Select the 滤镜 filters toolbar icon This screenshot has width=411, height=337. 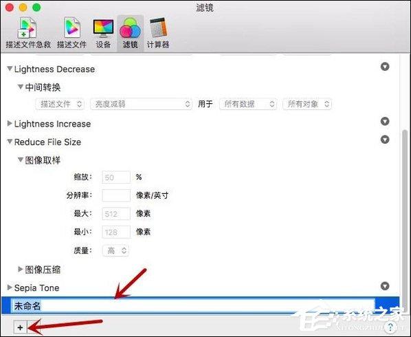pyautogui.click(x=131, y=33)
